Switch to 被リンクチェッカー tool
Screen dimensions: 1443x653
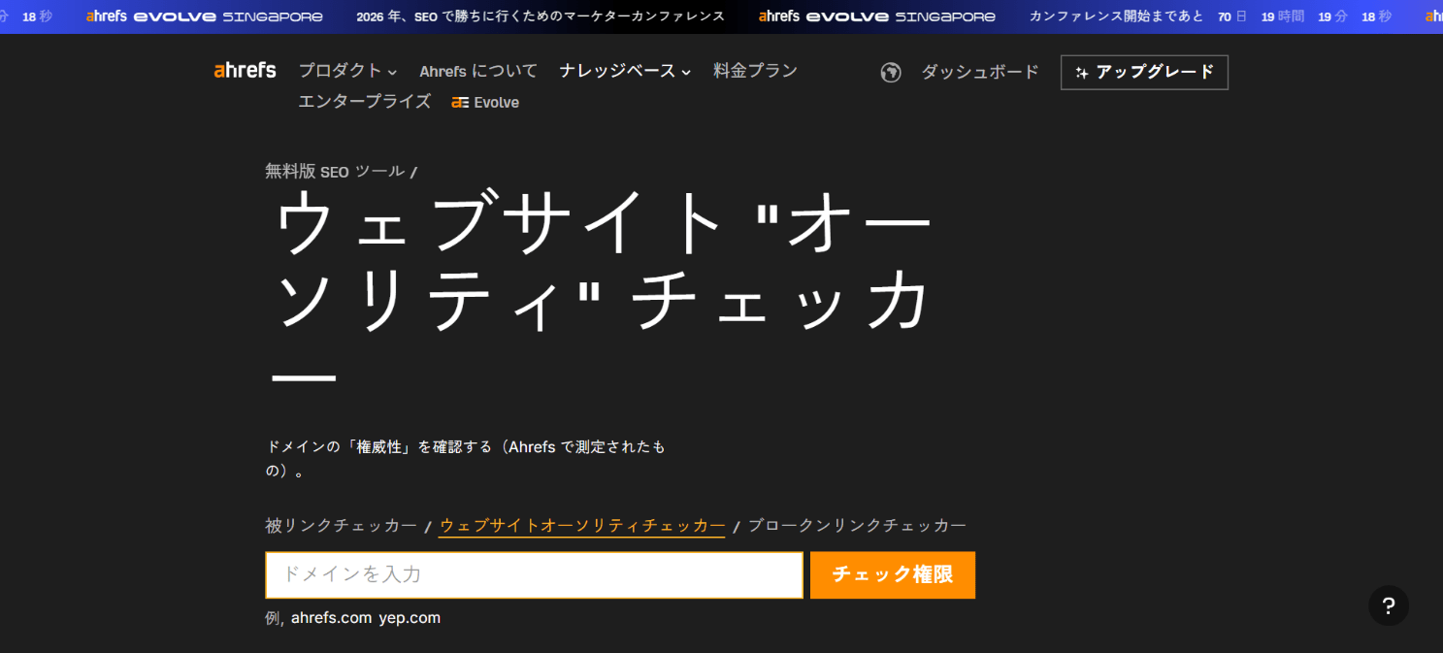tap(340, 525)
